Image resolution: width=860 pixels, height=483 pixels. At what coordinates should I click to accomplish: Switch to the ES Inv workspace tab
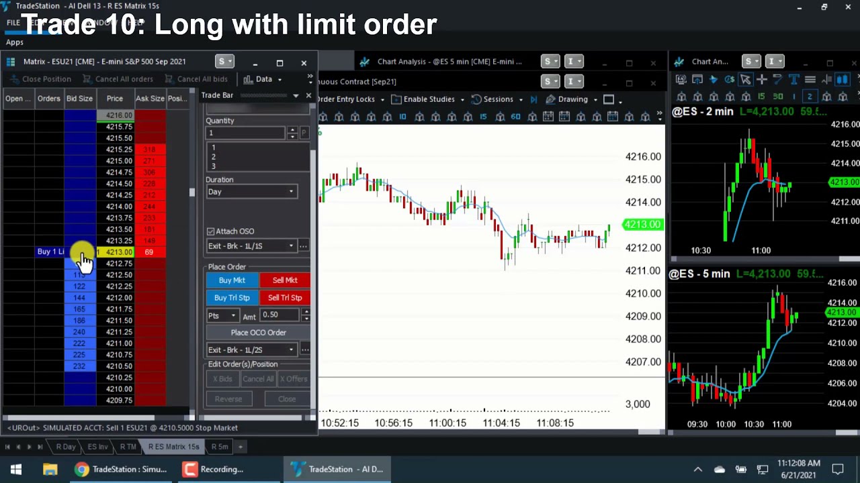(97, 447)
